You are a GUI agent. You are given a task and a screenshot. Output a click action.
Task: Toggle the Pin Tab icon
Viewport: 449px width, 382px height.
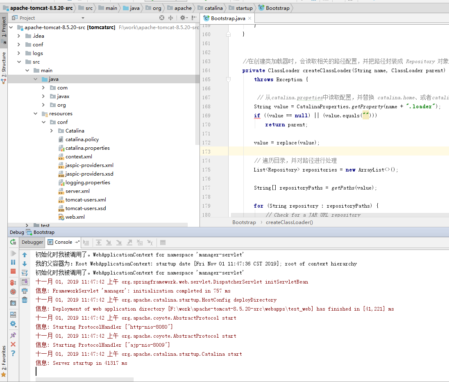pyautogui.click(x=13, y=335)
